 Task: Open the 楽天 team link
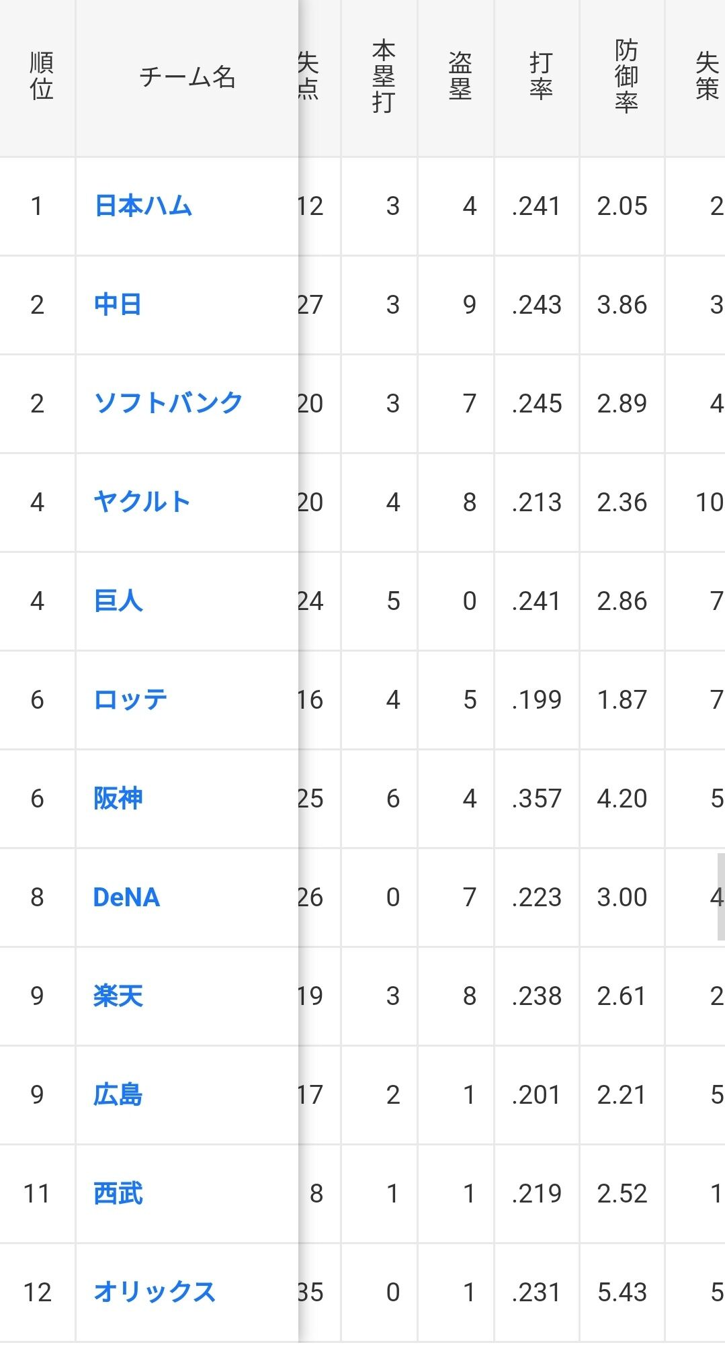click(x=118, y=996)
